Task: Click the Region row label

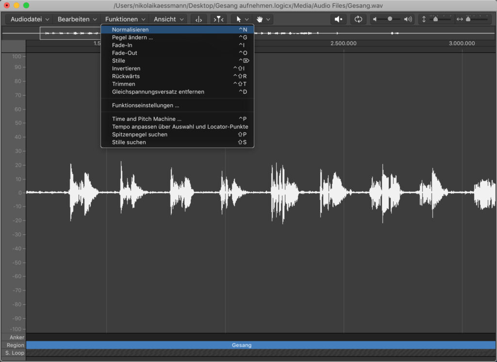Action: 15,345
